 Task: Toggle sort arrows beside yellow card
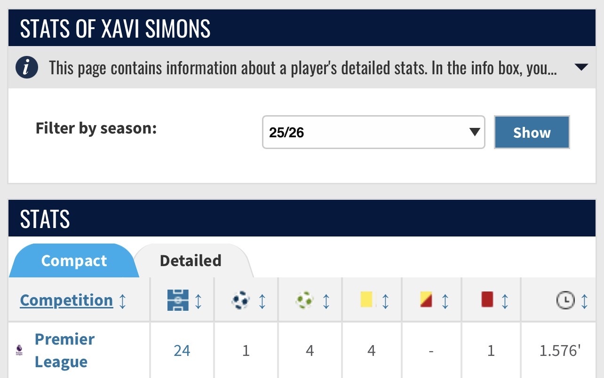(385, 300)
